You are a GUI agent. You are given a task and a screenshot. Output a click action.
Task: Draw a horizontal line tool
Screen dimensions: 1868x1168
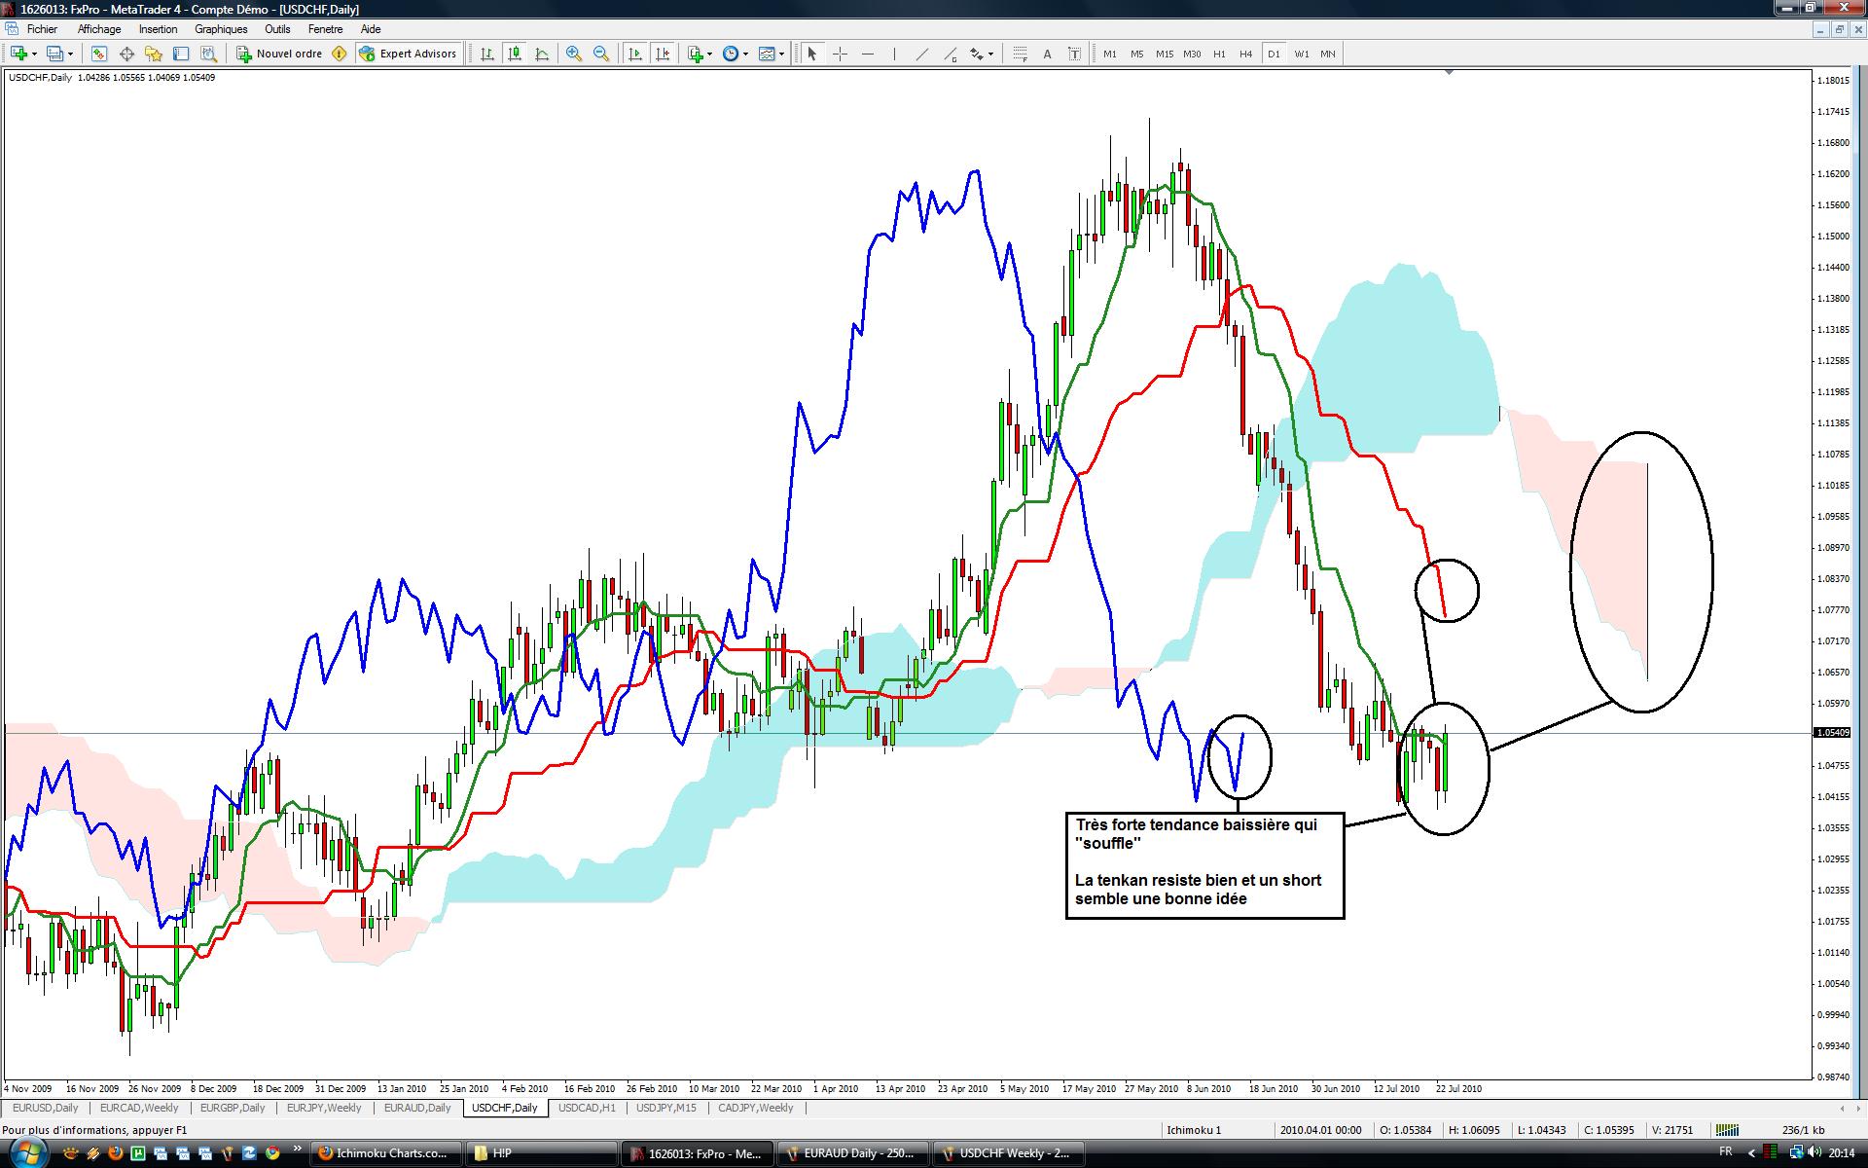(868, 55)
